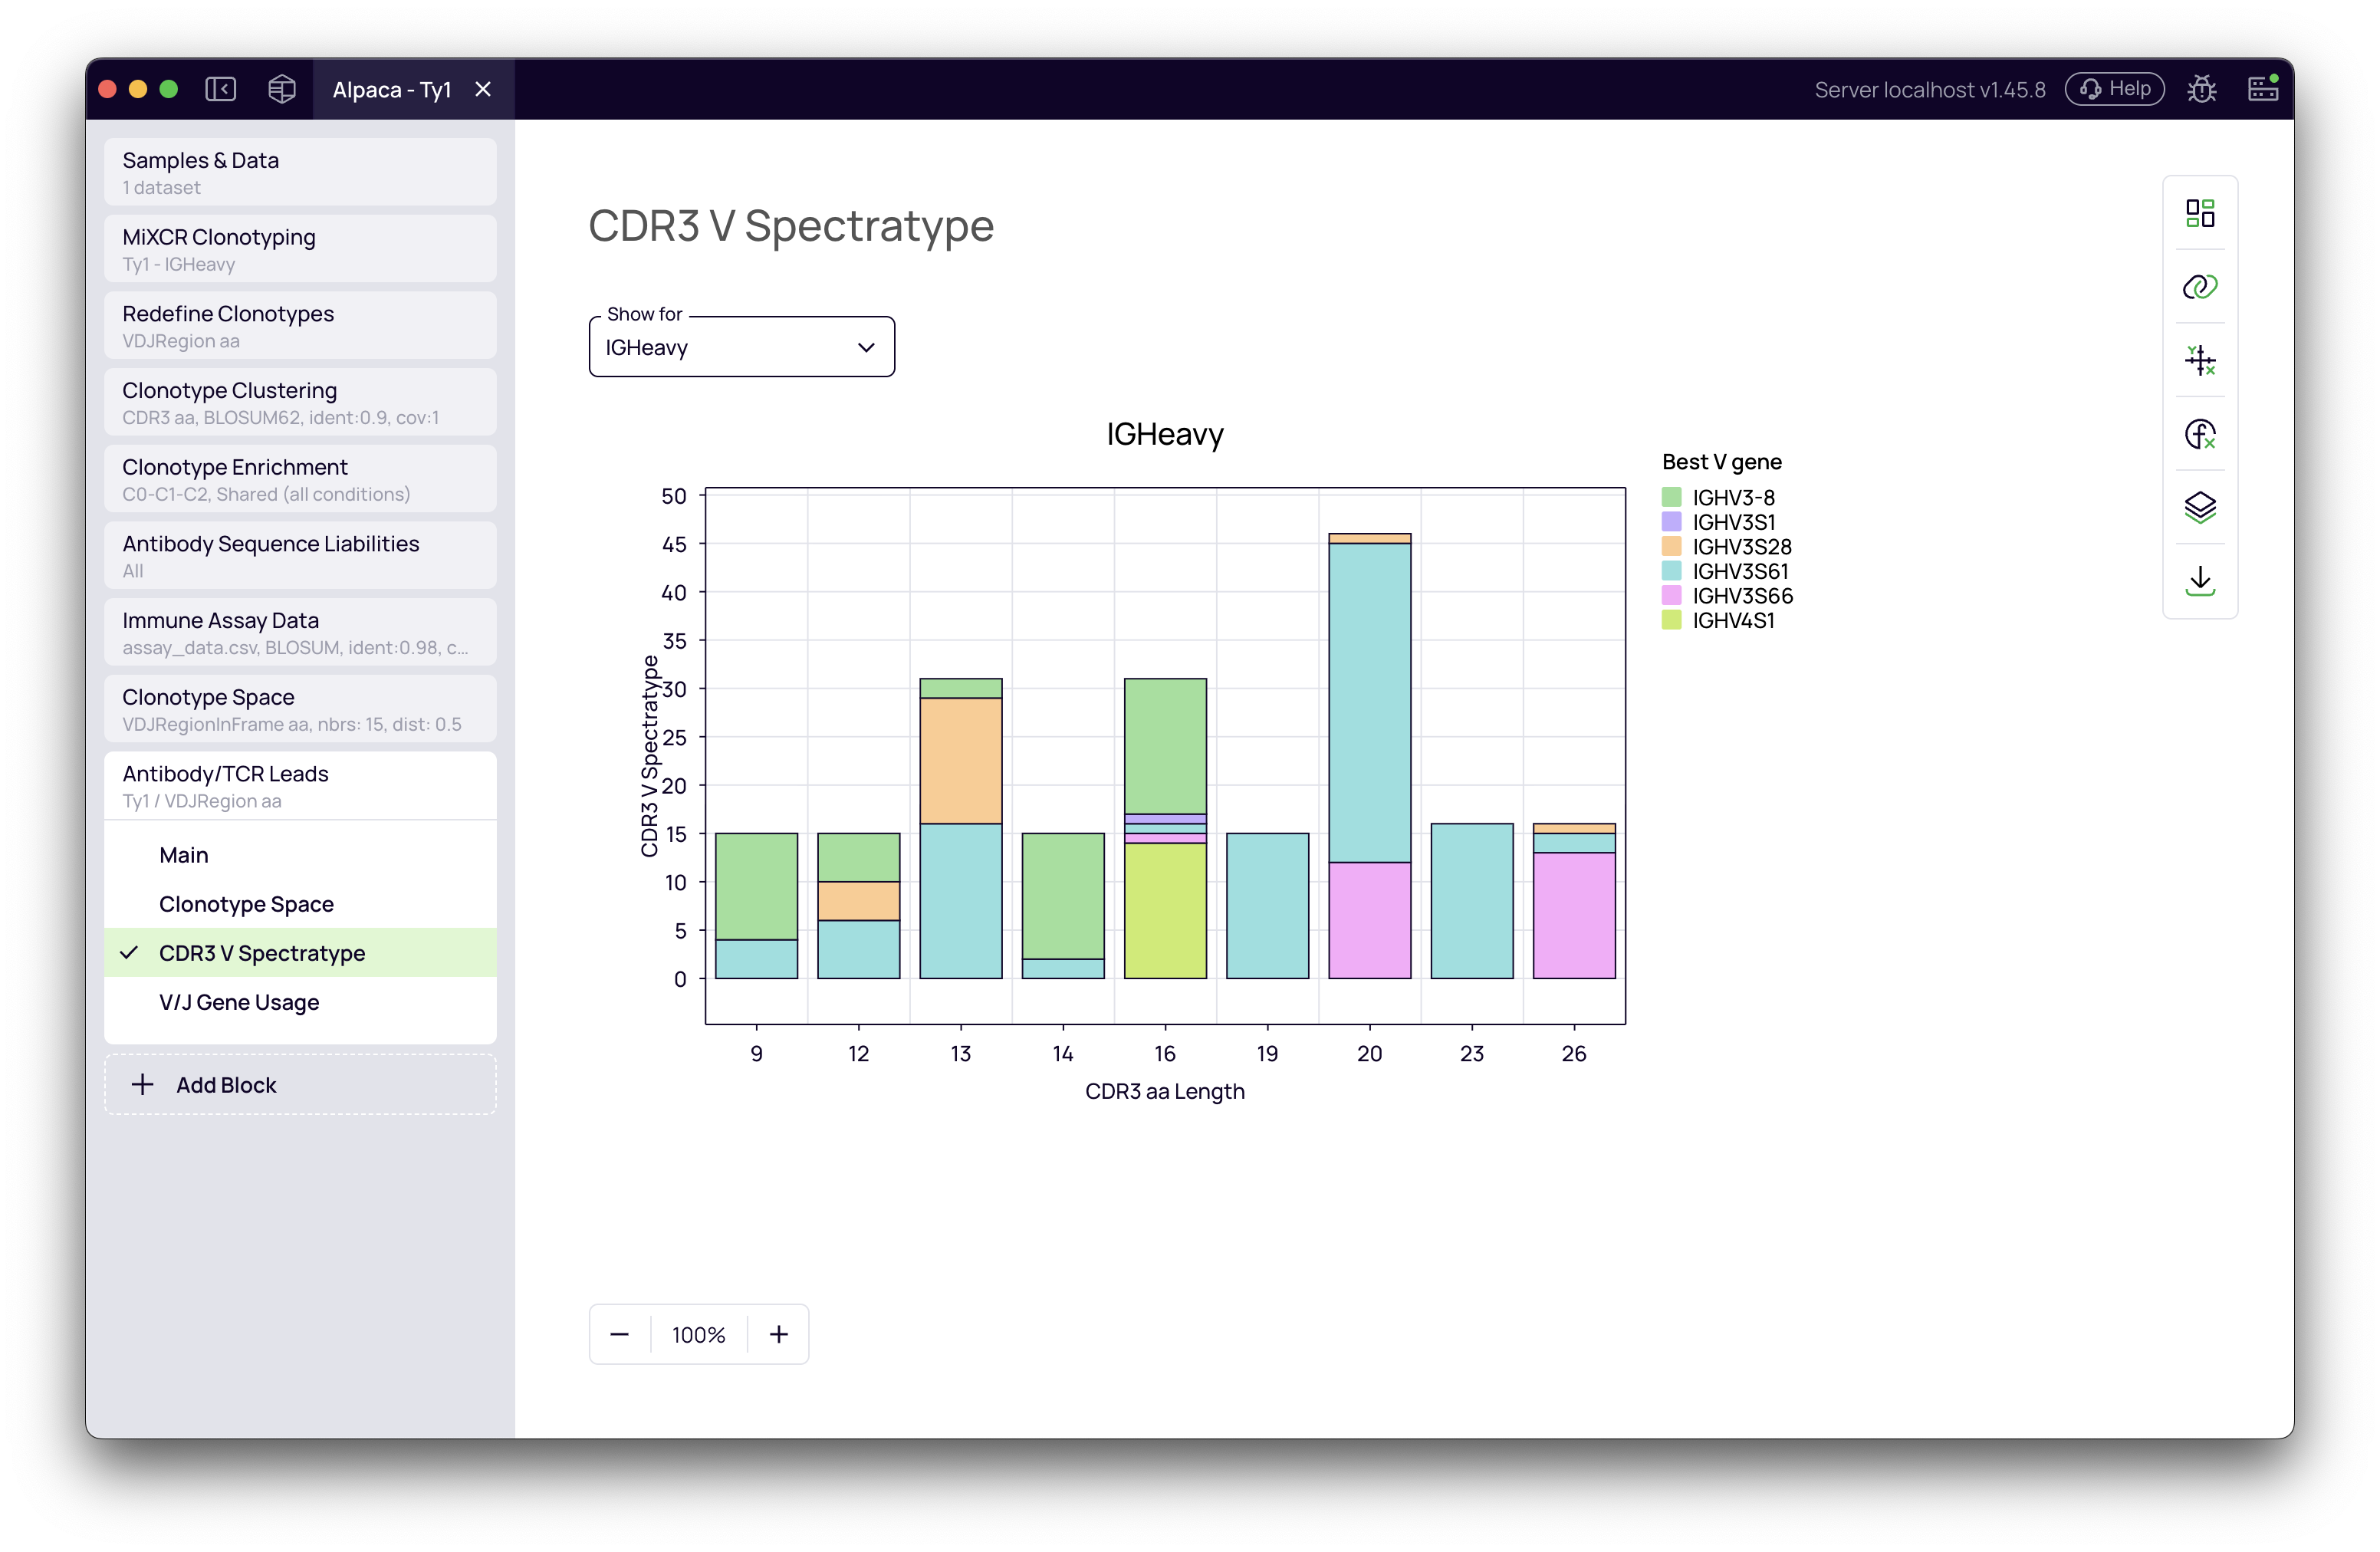Collapse the left sidebar panel icon

point(220,89)
